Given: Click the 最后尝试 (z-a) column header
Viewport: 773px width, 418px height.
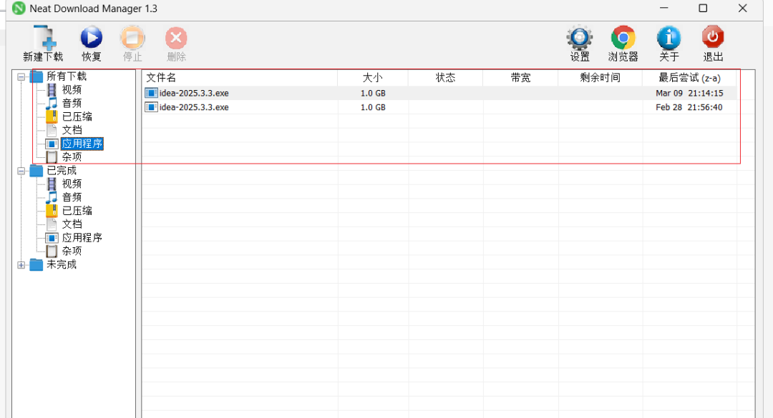Looking at the screenshot, I should click(690, 78).
